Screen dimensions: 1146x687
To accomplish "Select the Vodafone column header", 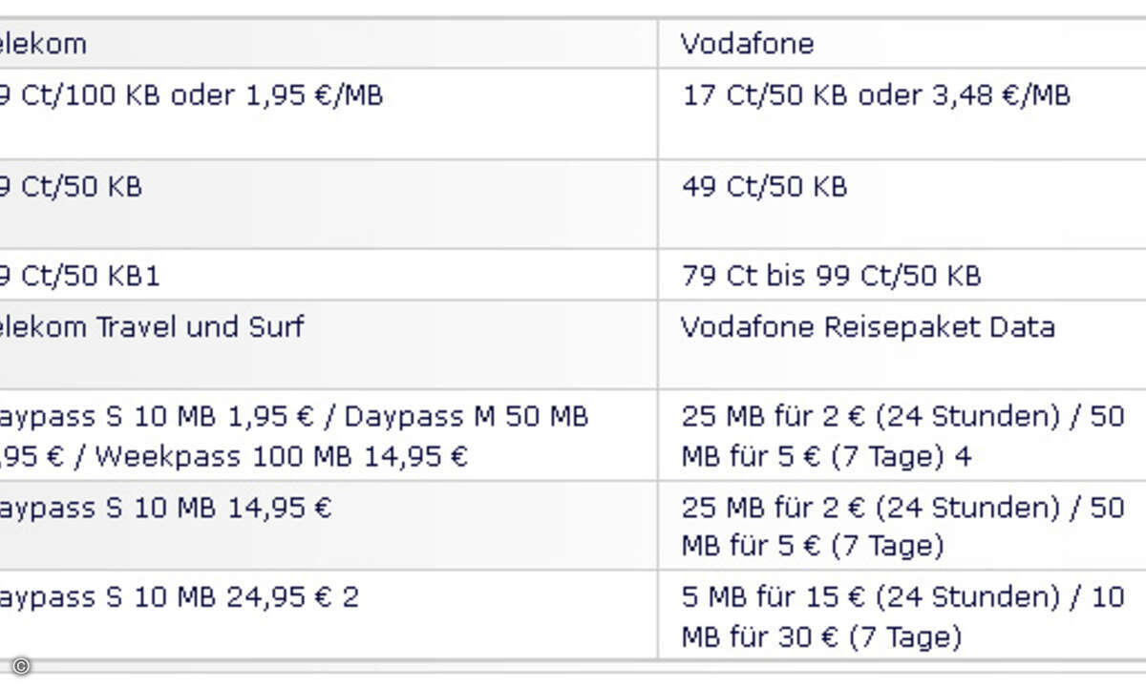I will point(747,44).
